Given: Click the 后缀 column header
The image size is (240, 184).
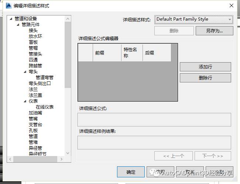Looking at the screenshot, I should 150,53.
